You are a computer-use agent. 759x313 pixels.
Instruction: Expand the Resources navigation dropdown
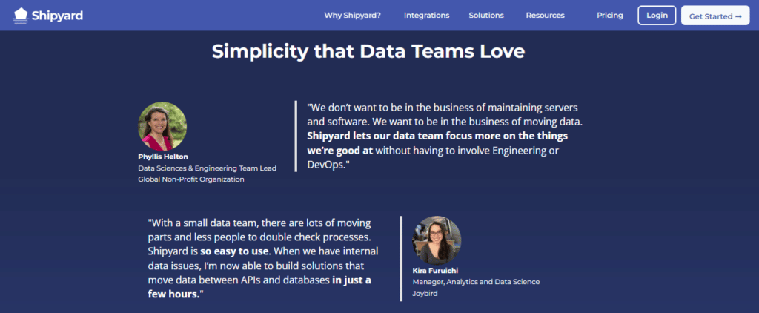click(x=545, y=15)
